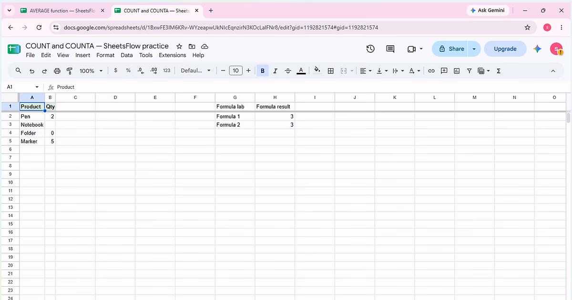
Task: Reload the page
Action: click(x=39, y=28)
